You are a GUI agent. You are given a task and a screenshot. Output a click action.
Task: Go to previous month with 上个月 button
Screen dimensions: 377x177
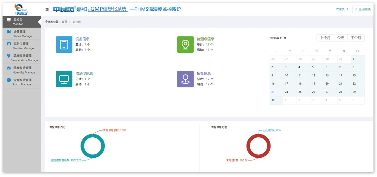tap(325, 38)
